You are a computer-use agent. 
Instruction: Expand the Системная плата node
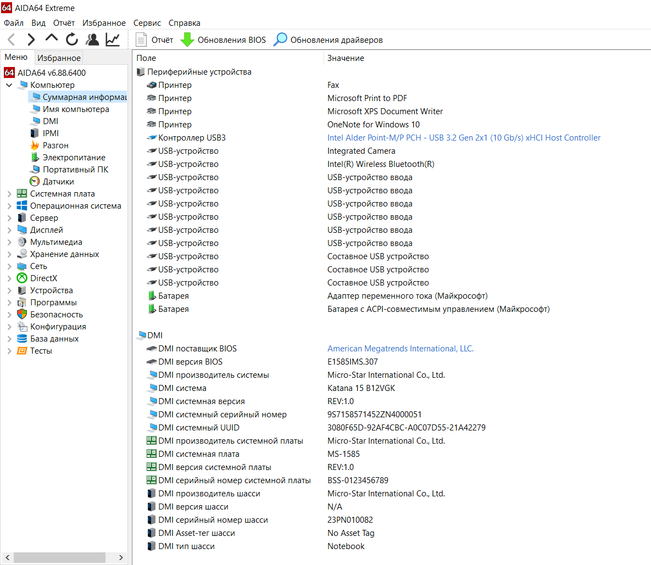pyautogui.click(x=9, y=194)
